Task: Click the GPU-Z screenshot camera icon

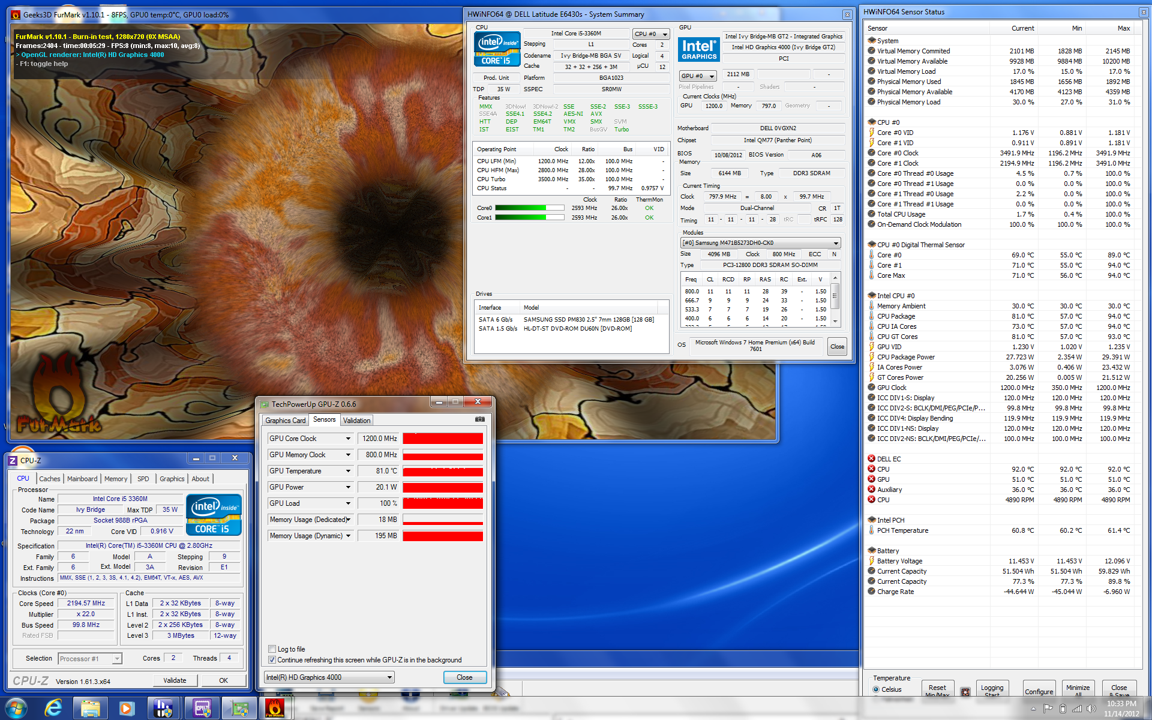Action: click(480, 419)
